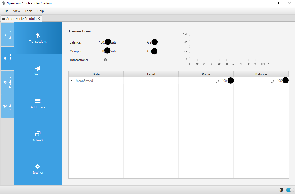The image size is (295, 194).
Task: Sort transactions by Date column header
Action: tap(96, 74)
